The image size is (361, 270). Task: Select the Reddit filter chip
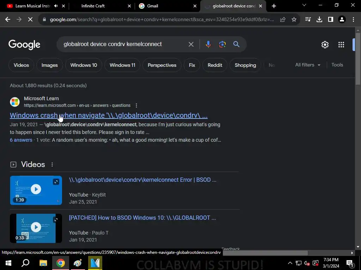pyautogui.click(x=215, y=65)
